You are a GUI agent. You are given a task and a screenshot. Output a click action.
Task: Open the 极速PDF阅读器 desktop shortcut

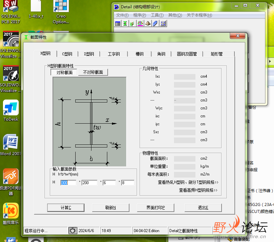11,182
